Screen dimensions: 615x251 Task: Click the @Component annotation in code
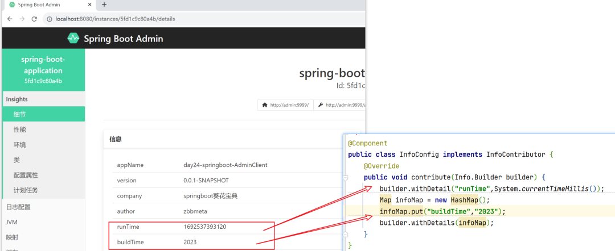point(367,143)
